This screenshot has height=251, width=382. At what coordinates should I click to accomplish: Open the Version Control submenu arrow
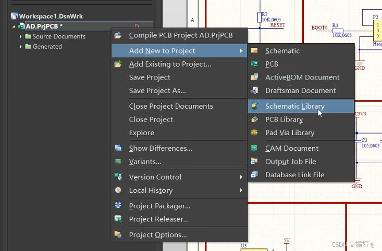coord(241,177)
